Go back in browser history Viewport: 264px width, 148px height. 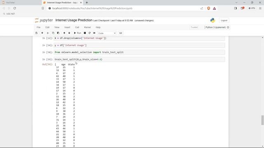point(4,8)
